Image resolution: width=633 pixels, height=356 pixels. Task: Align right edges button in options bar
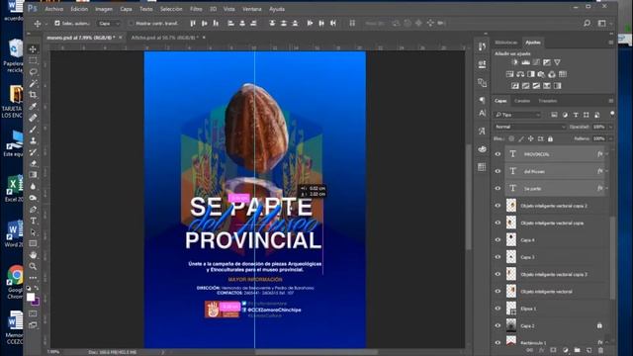click(x=253, y=24)
